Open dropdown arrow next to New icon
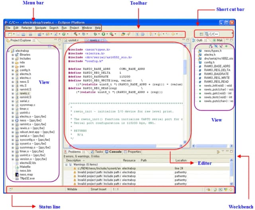The image size is (255, 210). [14, 34]
